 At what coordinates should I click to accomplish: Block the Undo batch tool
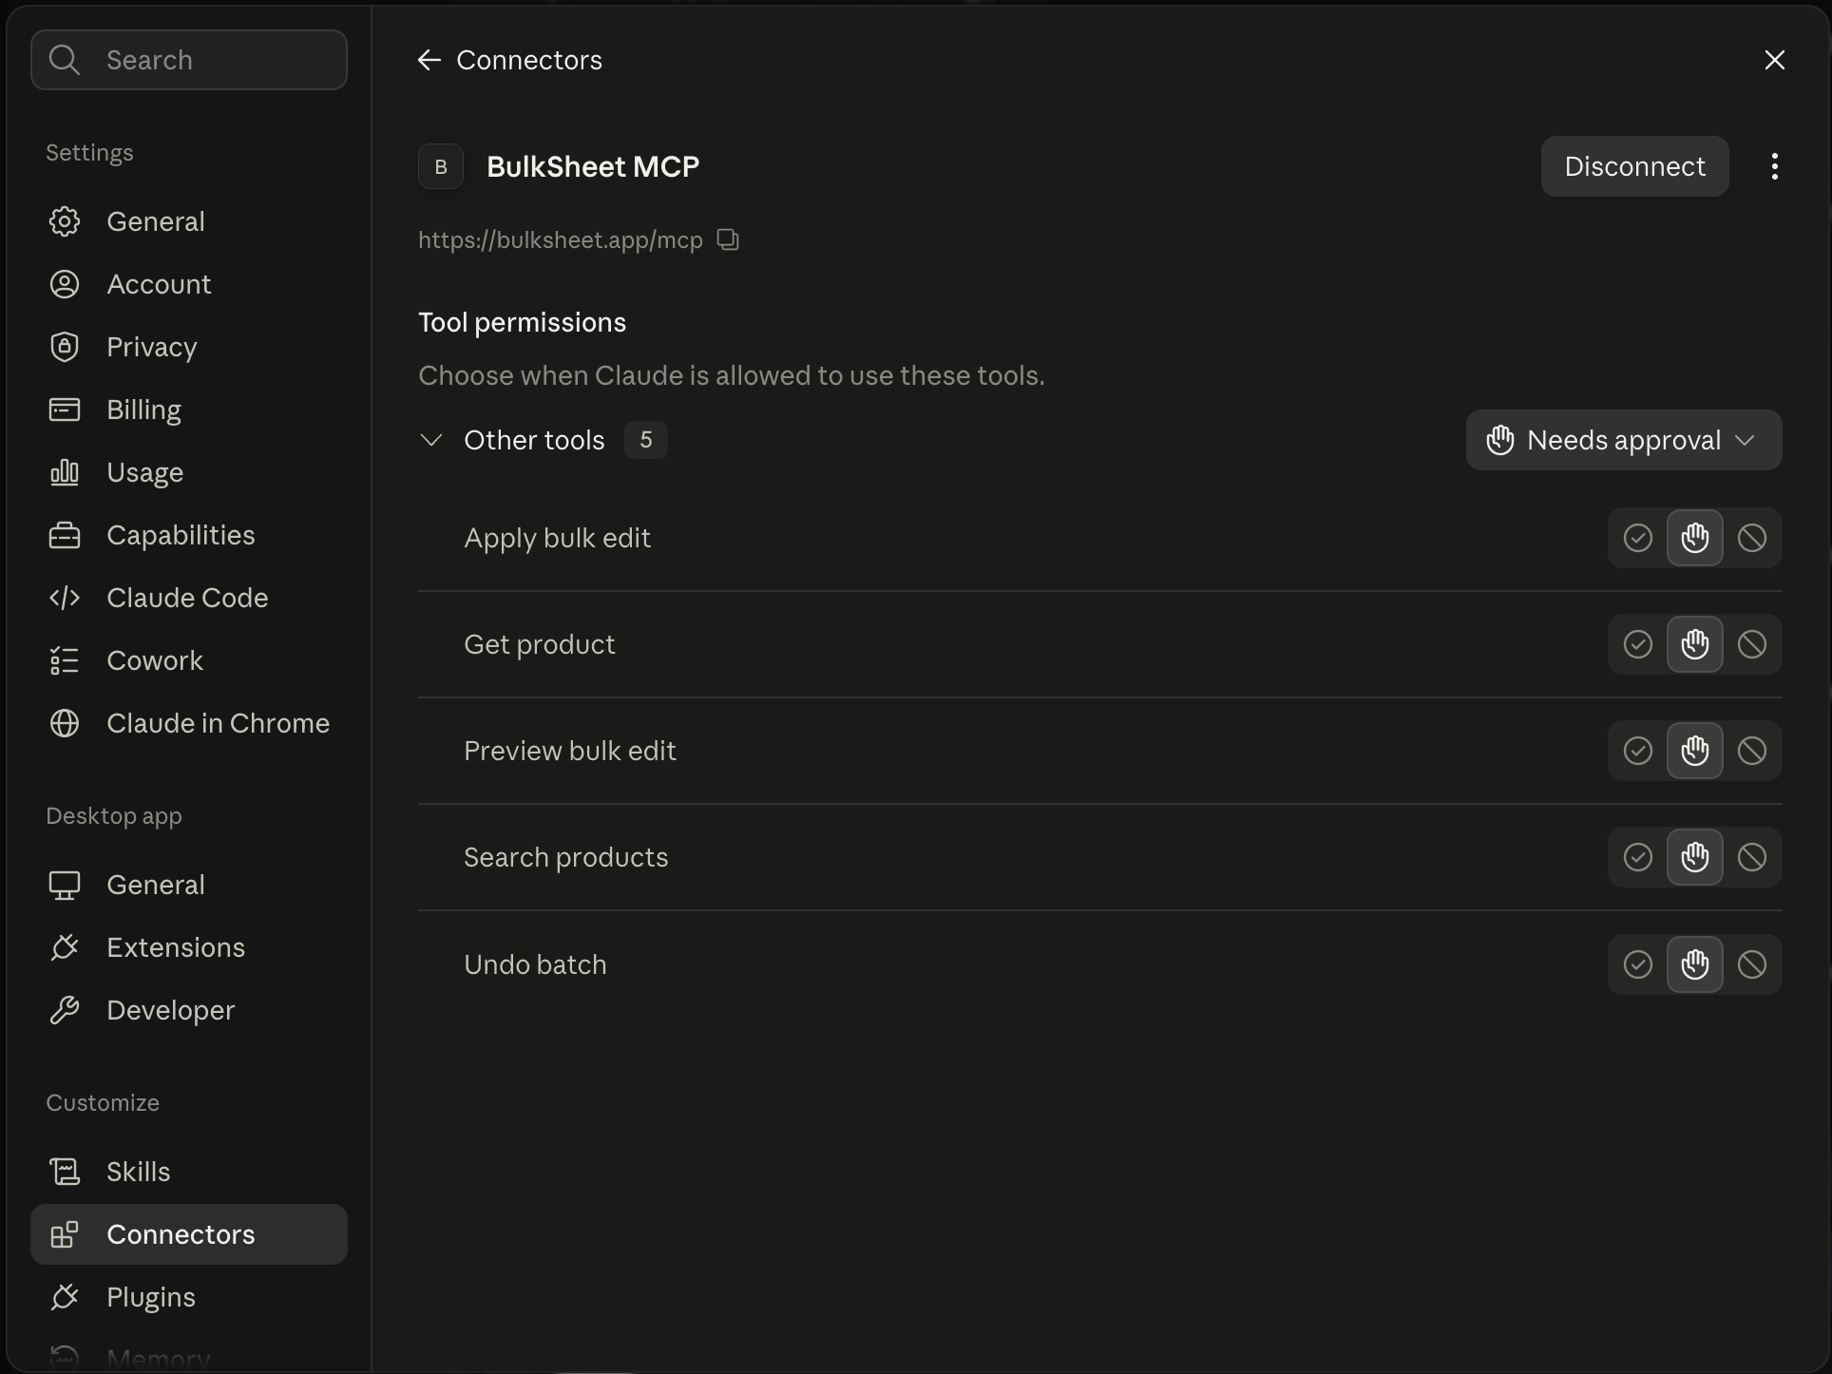pyautogui.click(x=1751, y=964)
